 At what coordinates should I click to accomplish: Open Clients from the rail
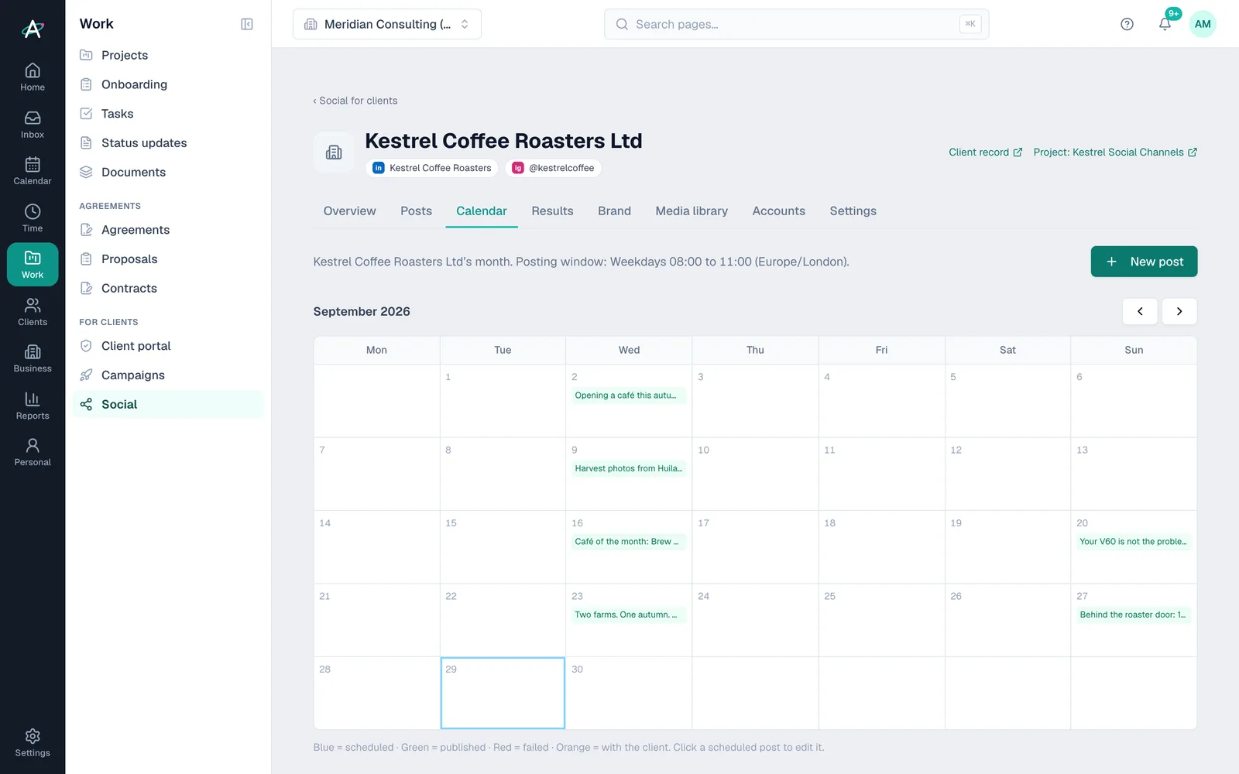pos(33,312)
